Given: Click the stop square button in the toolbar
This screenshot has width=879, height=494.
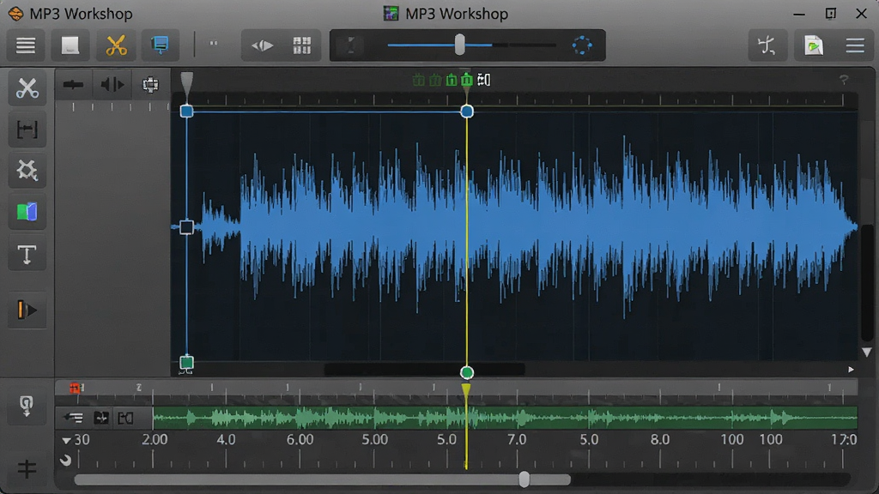Looking at the screenshot, I should point(70,45).
